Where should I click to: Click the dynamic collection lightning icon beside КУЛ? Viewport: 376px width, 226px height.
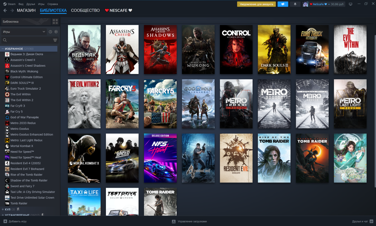(x=18, y=209)
